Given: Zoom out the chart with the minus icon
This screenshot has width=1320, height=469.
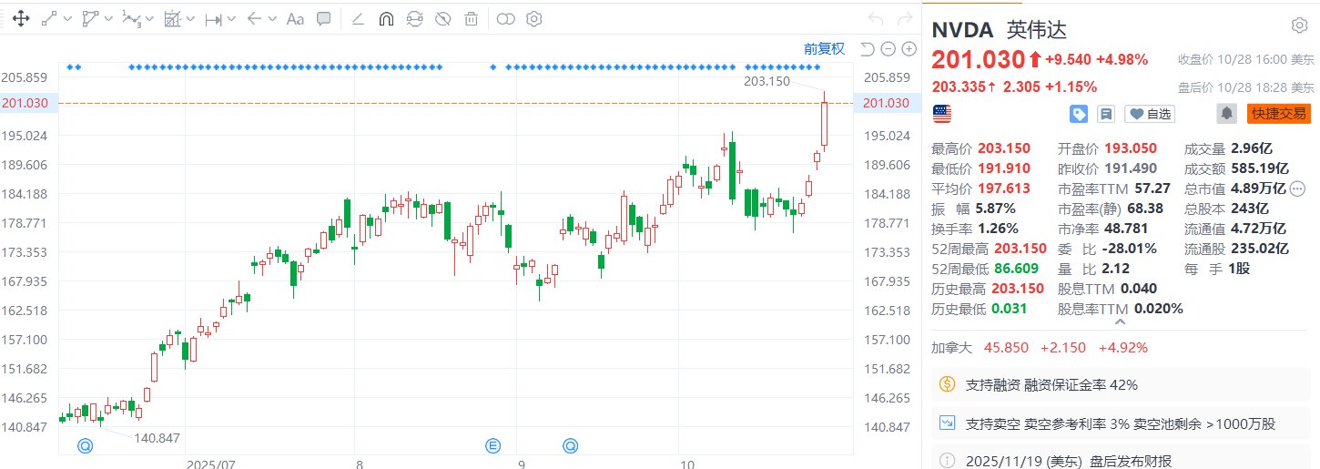Looking at the screenshot, I should coord(888,49).
